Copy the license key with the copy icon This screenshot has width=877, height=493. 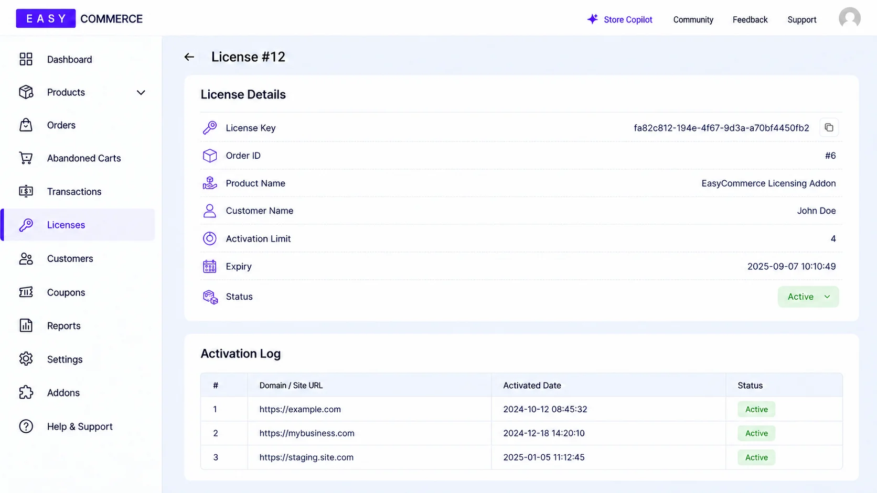coord(829,128)
